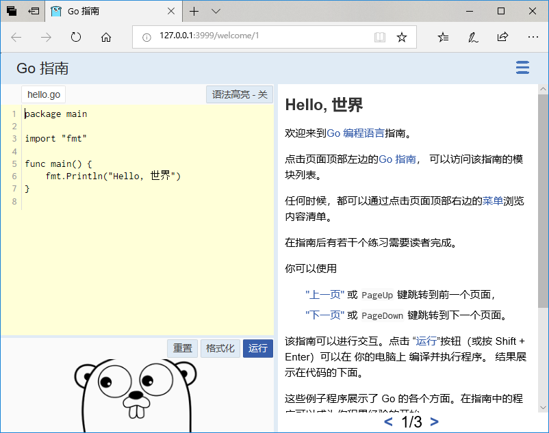Click the func main() line

tap(58, 163)
